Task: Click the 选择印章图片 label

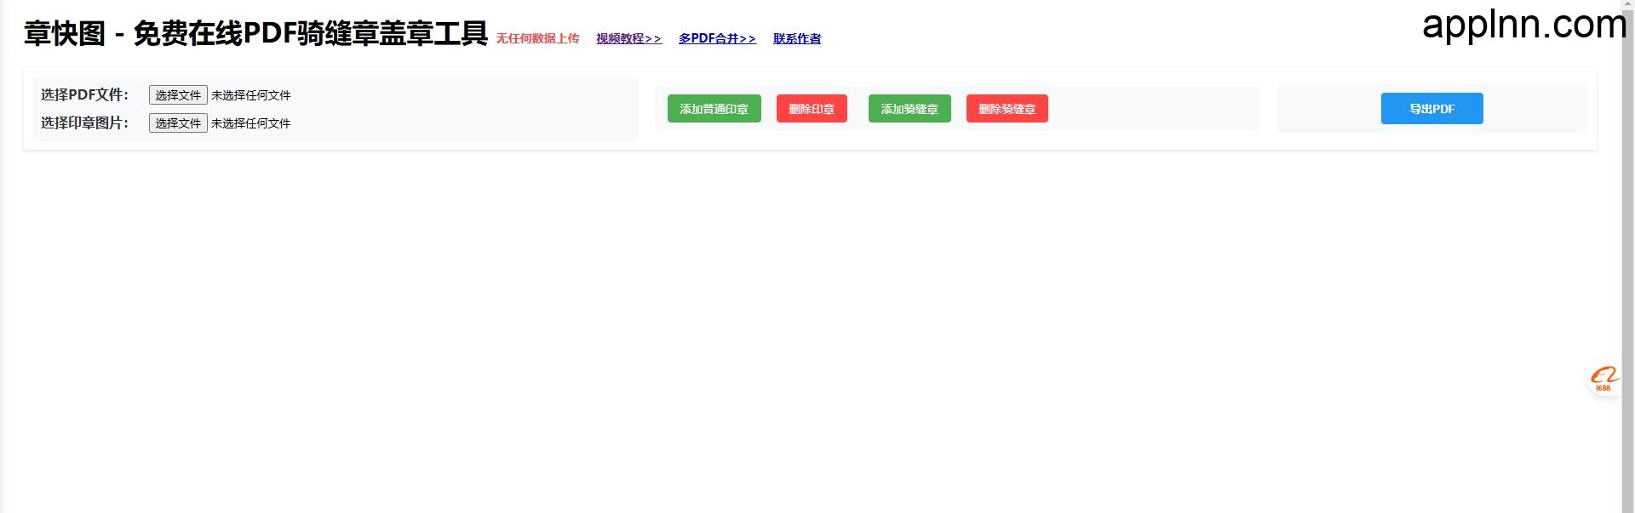Action: click(84, 123)
